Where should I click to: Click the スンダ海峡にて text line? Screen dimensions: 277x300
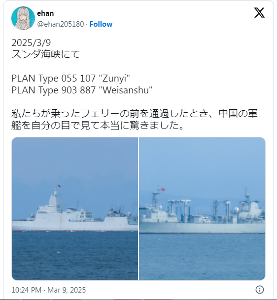click(x=46, y=54)
